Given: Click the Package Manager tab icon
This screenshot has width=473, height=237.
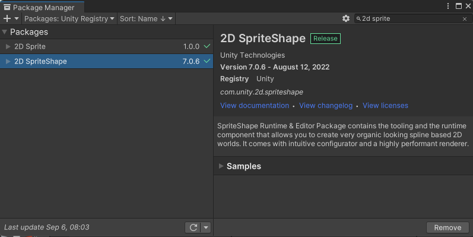Looking at the screenshot, I should tap(7, 7).
